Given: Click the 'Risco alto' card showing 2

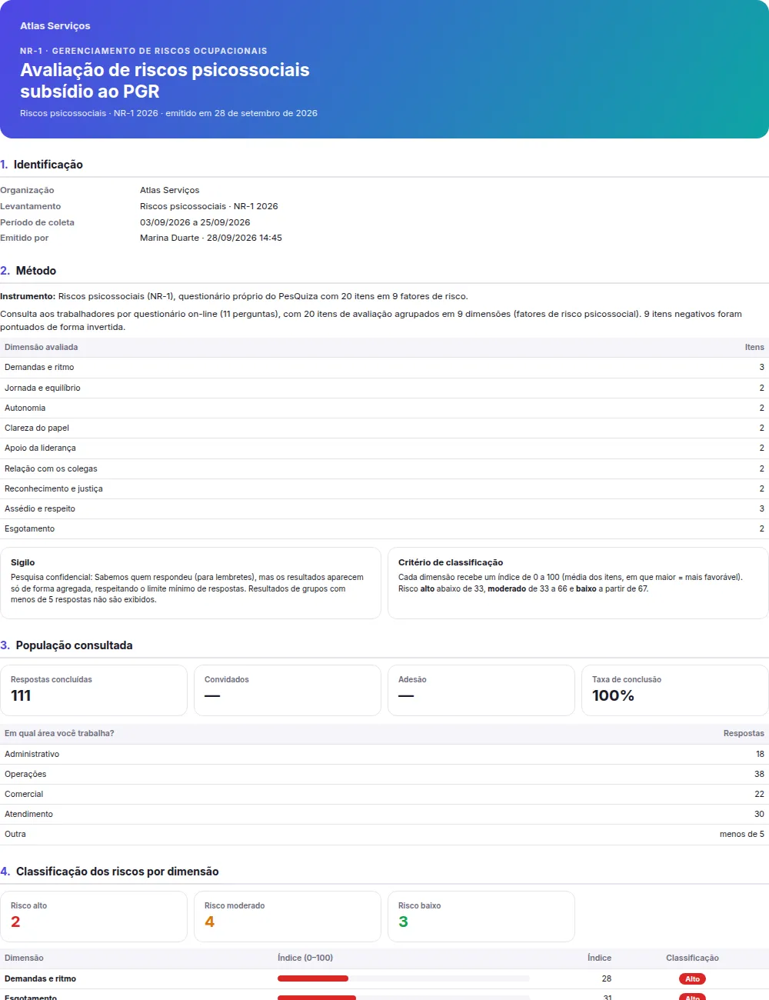Looking at the screenshot, I should [x=94, y=916].
